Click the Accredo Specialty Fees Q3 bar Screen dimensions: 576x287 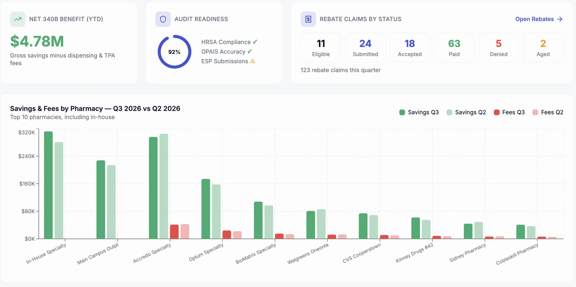pos(174,232)
